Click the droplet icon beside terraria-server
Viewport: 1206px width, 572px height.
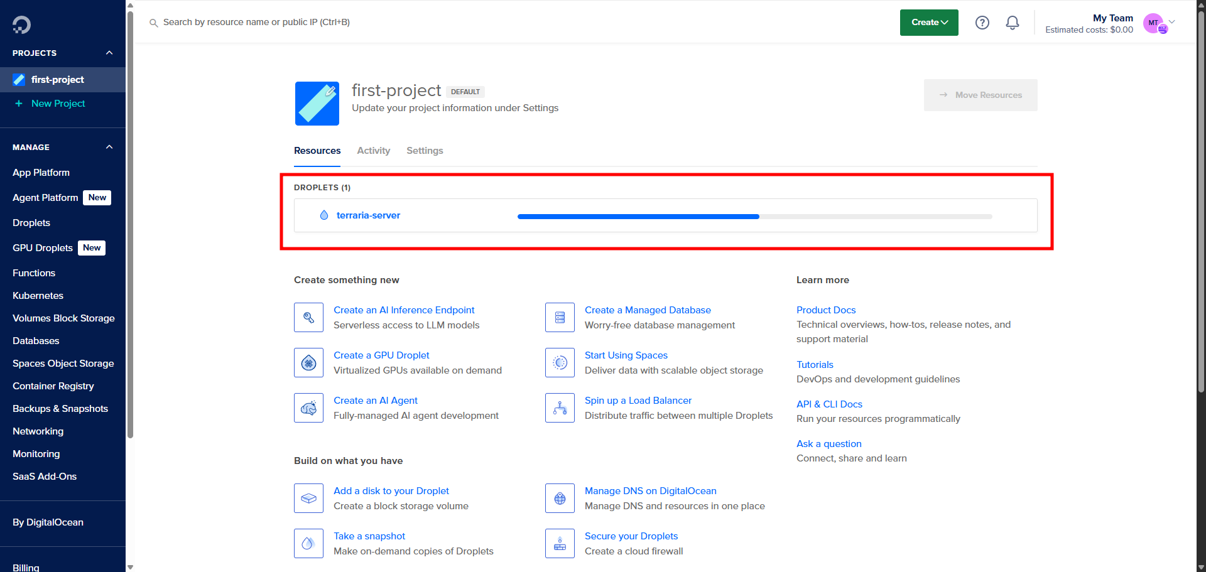324,215
